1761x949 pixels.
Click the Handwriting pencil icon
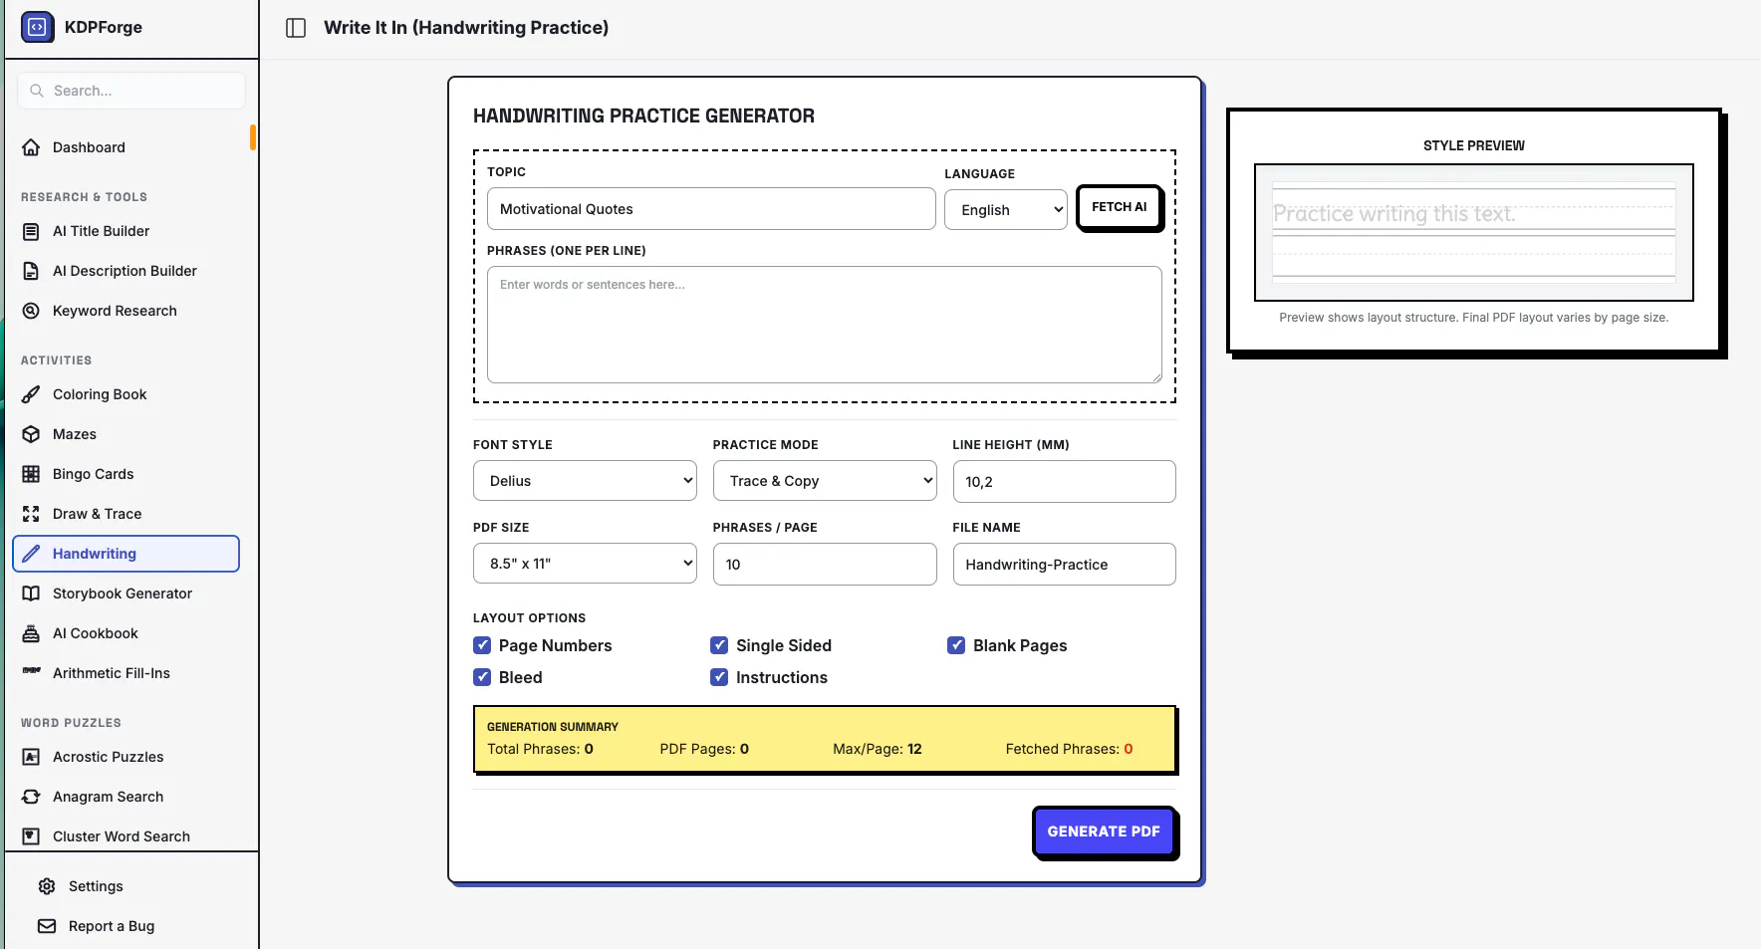click(x=31, y=554)
